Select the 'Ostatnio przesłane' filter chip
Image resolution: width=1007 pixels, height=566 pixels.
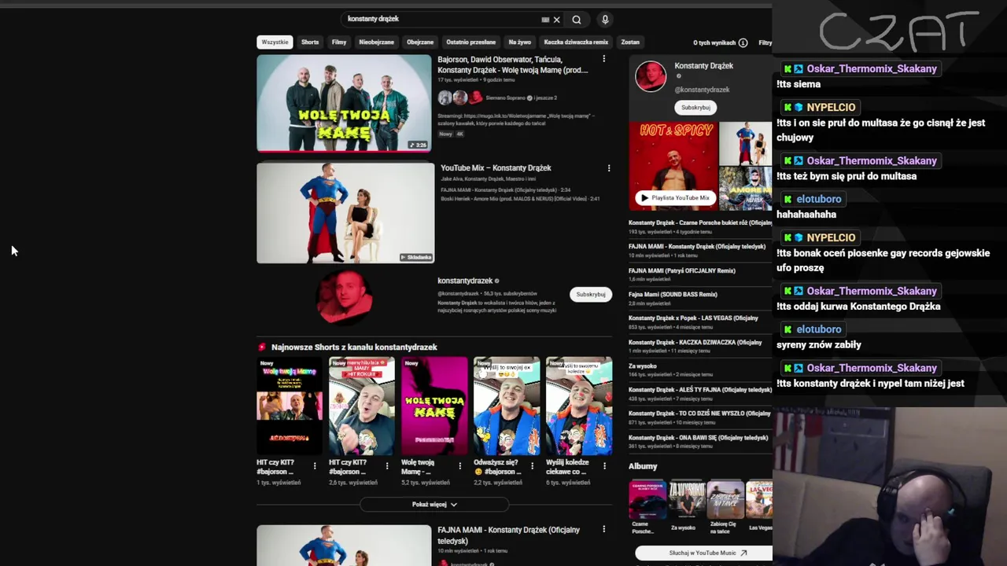click(470, 42)
